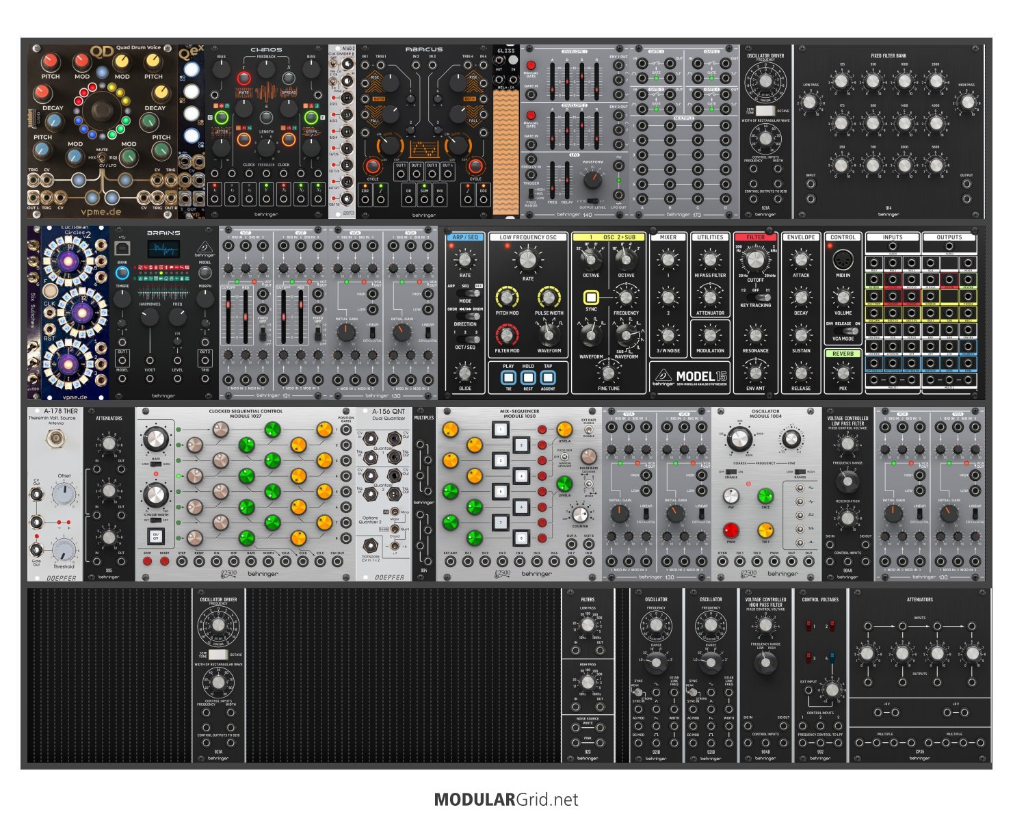
Task: Click the Antenna jack on A-178 Theremin
Action: [x=55, y=438]
